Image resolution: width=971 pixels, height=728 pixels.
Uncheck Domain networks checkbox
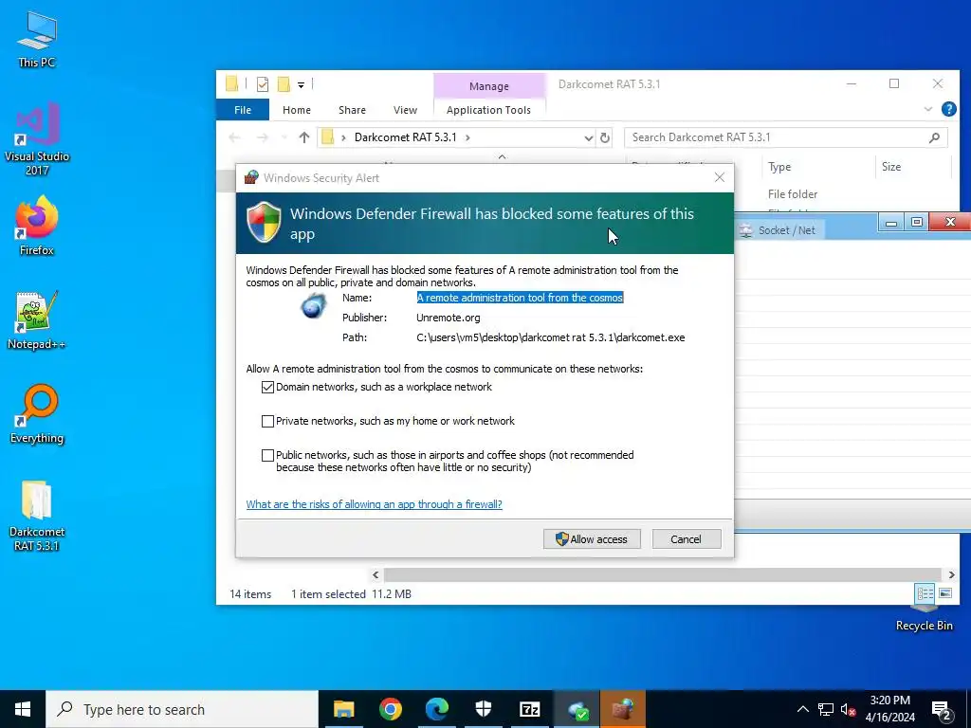[267, 388]
